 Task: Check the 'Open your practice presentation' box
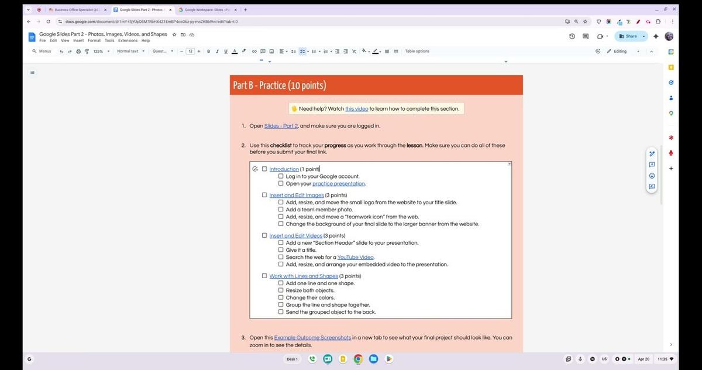point(281,183)
